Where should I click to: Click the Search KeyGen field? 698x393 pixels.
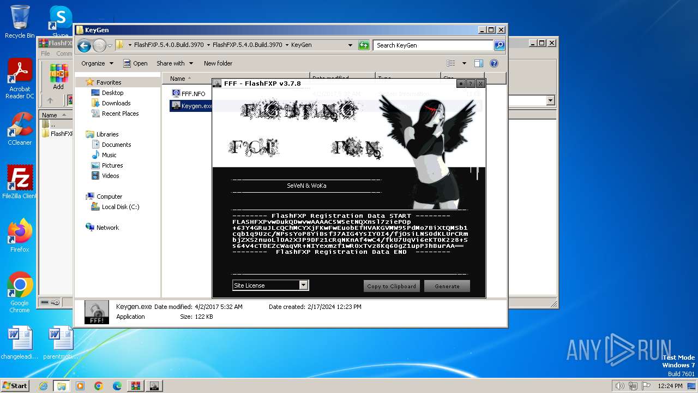(434, 45)
